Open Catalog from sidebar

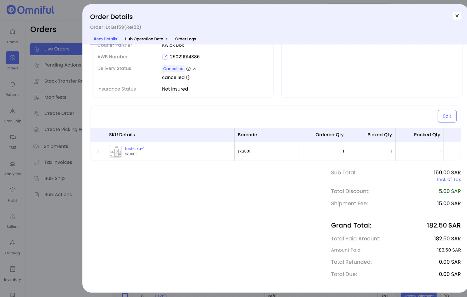point(13,247)
